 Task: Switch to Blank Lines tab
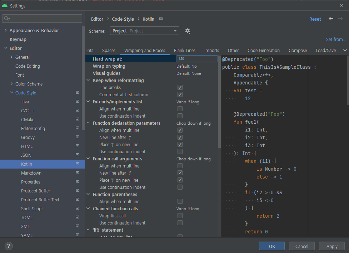[185, 51]
